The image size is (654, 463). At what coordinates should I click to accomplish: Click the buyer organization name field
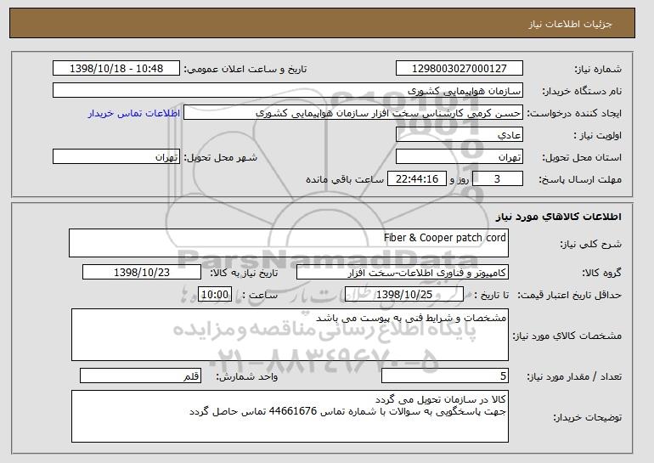288,91
